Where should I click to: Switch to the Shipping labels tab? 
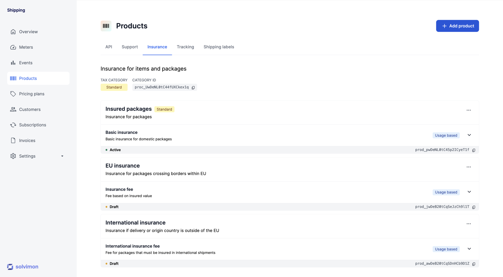coord(219,47)
